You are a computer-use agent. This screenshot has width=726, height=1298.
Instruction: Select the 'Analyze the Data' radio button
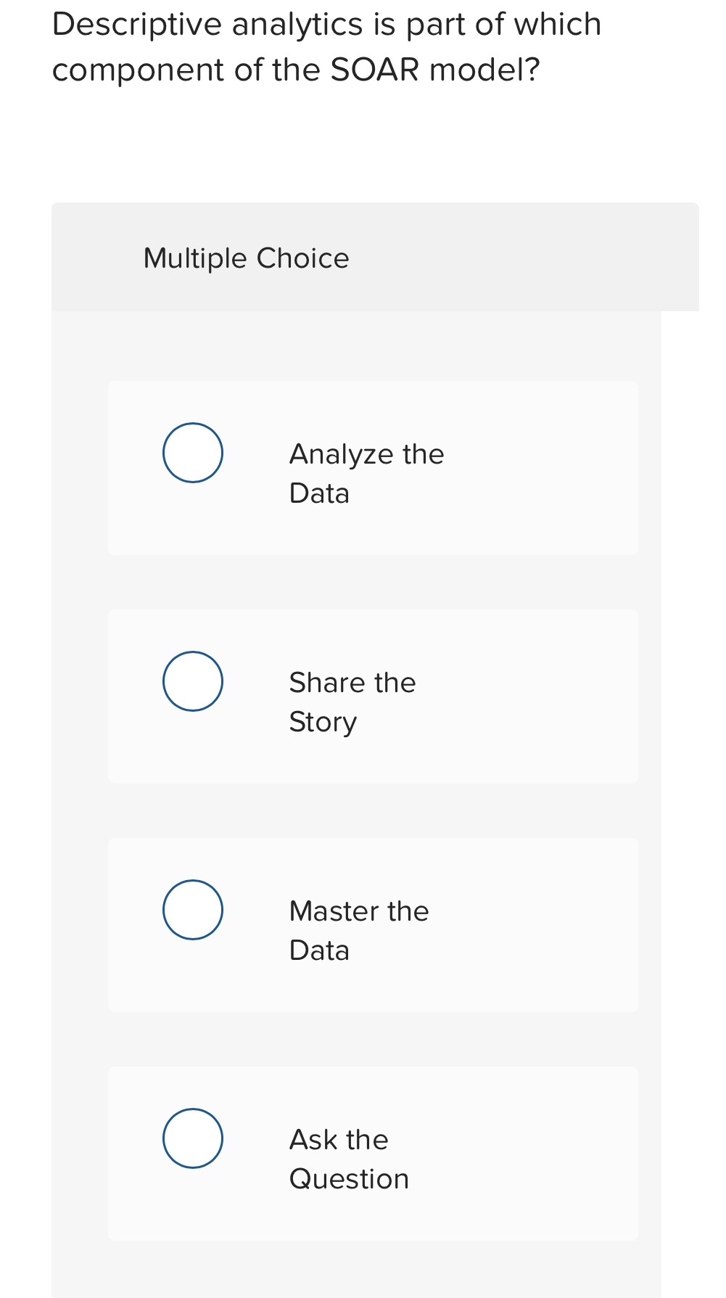(192, 452)
